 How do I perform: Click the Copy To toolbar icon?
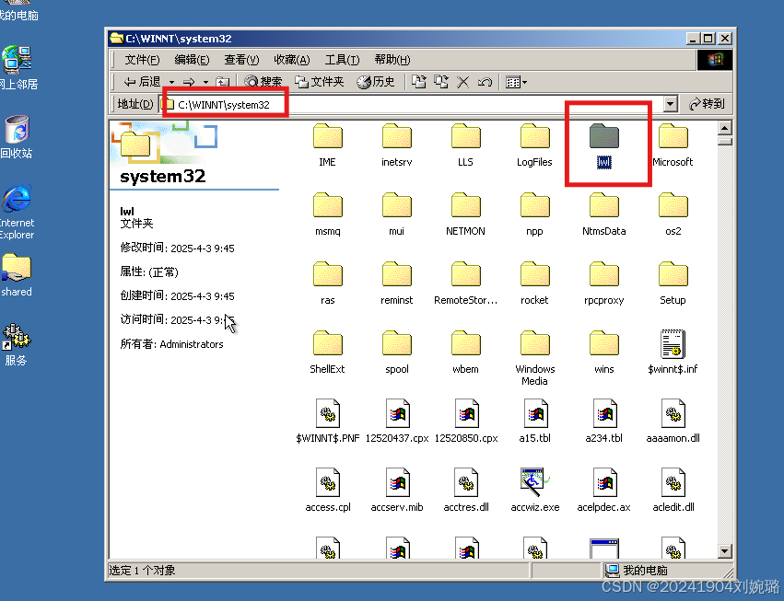[441, 82]
